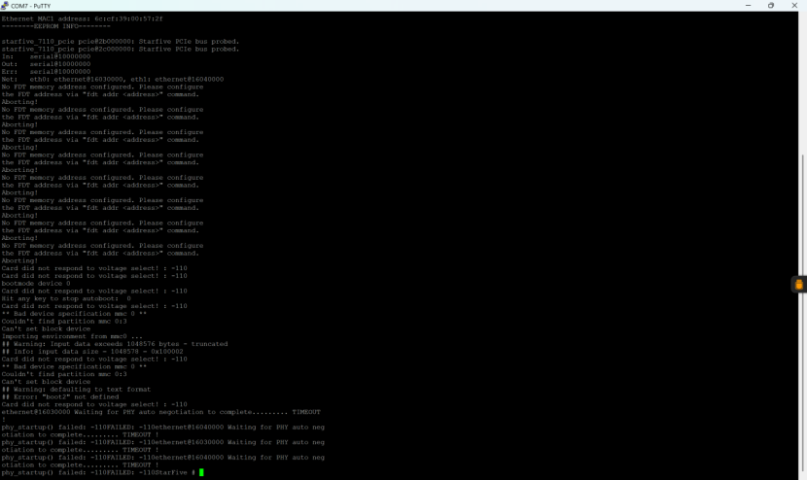Click the "Net: eth0" ethernet line
Screen dimensions: 807x480
[x=113, y=79]
